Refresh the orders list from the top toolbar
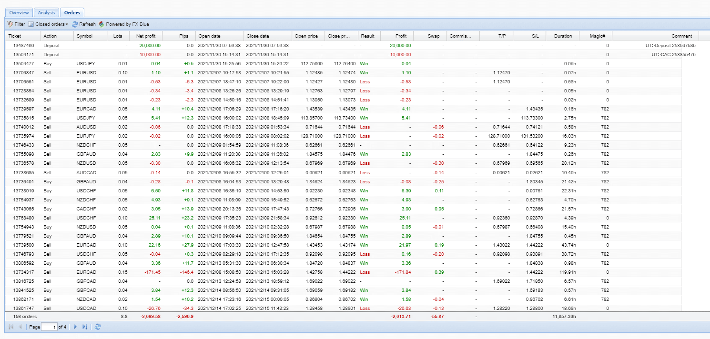Screen dimensions: 710x339 (x=84, y=24)
